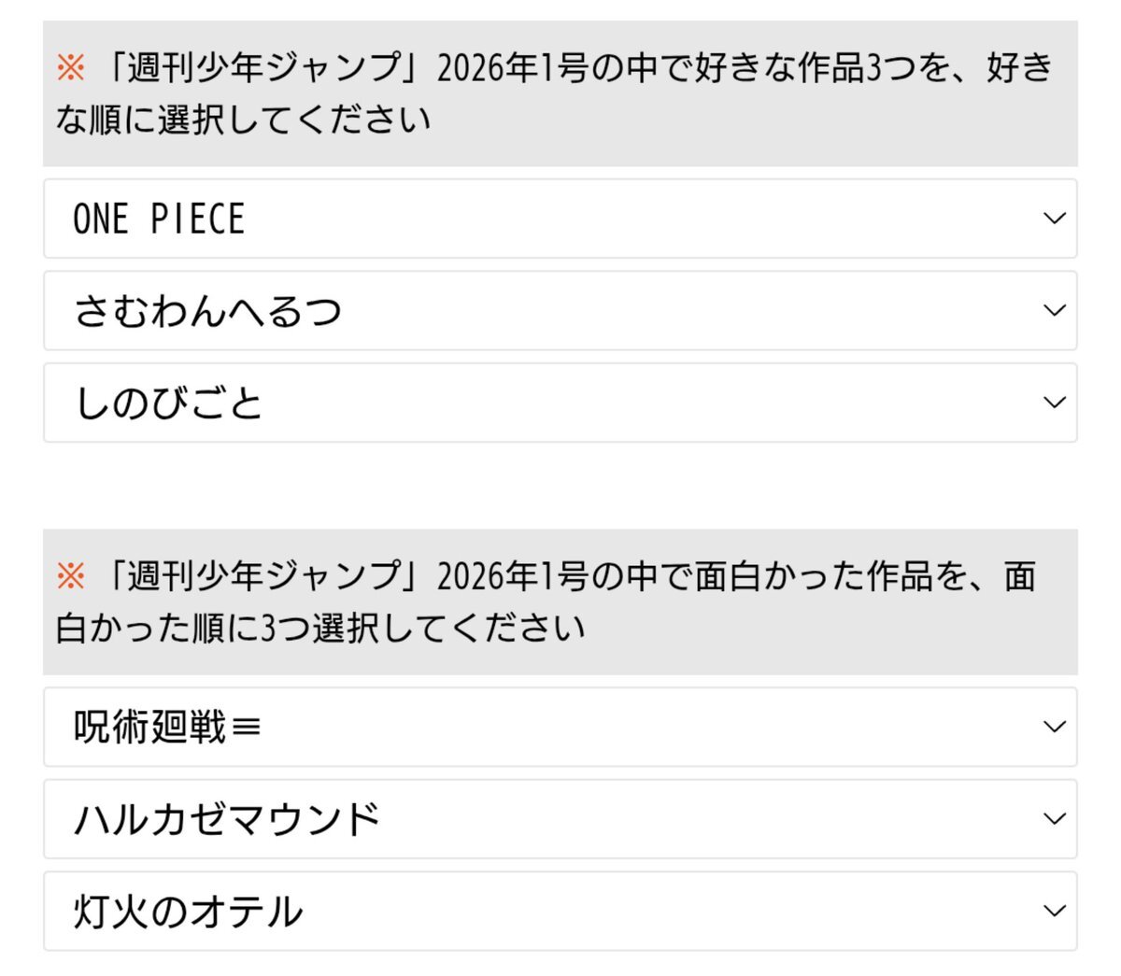Click the chevron arrow beside さむわんへるつ
Screen dimensions: 1121x976
point(1054,311)
